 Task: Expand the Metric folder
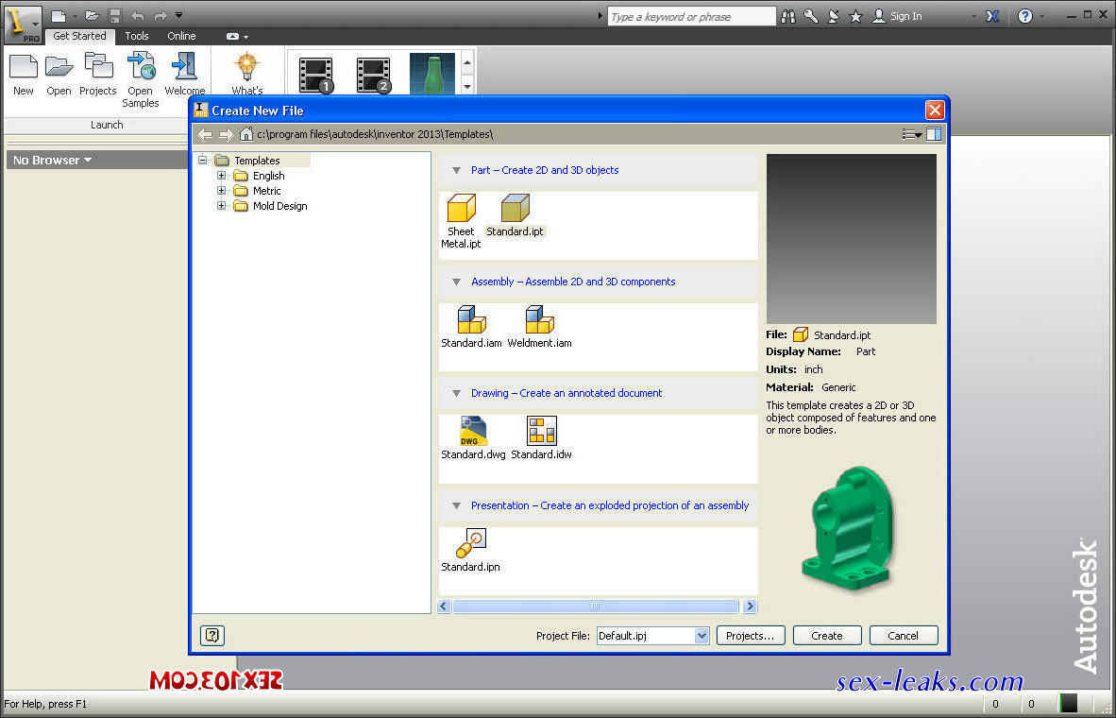point(221,190)
